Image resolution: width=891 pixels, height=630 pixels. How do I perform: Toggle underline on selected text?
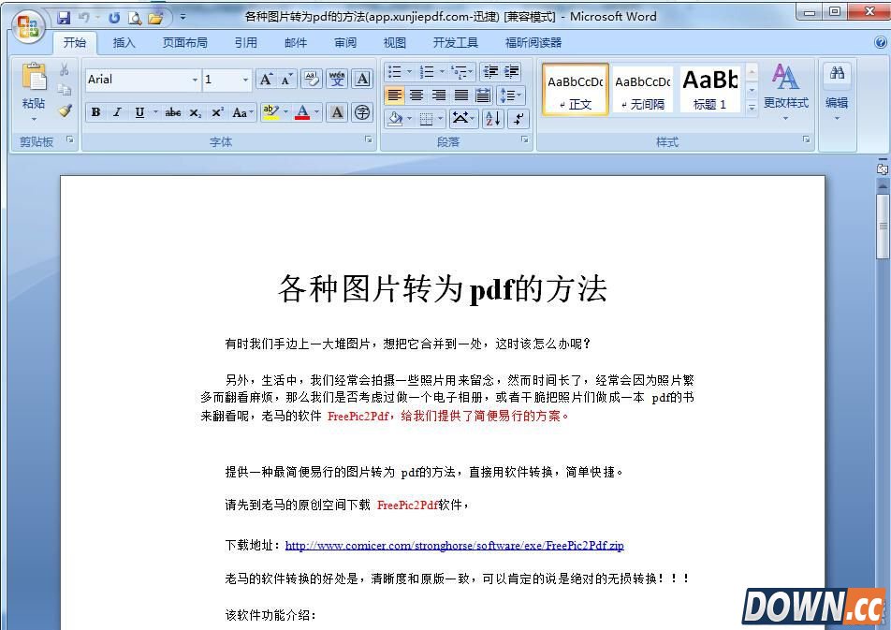coord(139,111)
